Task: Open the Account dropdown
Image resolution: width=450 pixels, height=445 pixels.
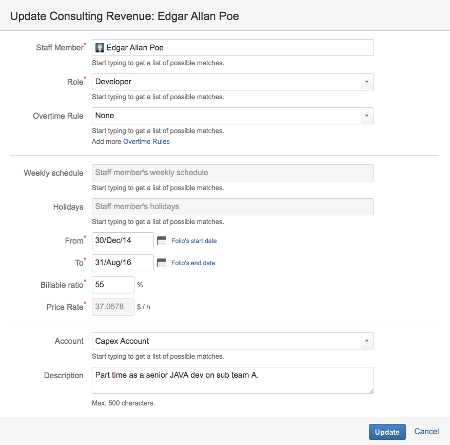Action: pyautogui.click(x=367, y=341)
